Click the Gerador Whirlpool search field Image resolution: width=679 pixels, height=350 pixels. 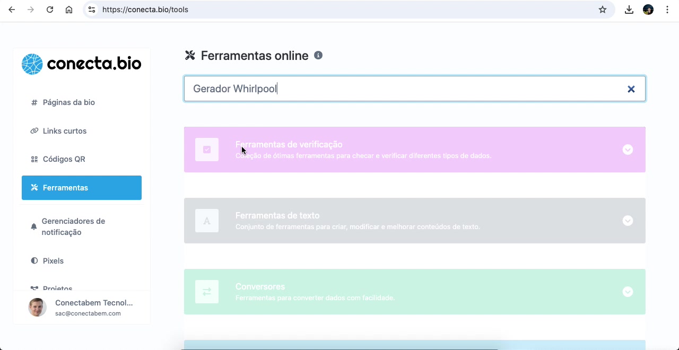pos(403,89)
